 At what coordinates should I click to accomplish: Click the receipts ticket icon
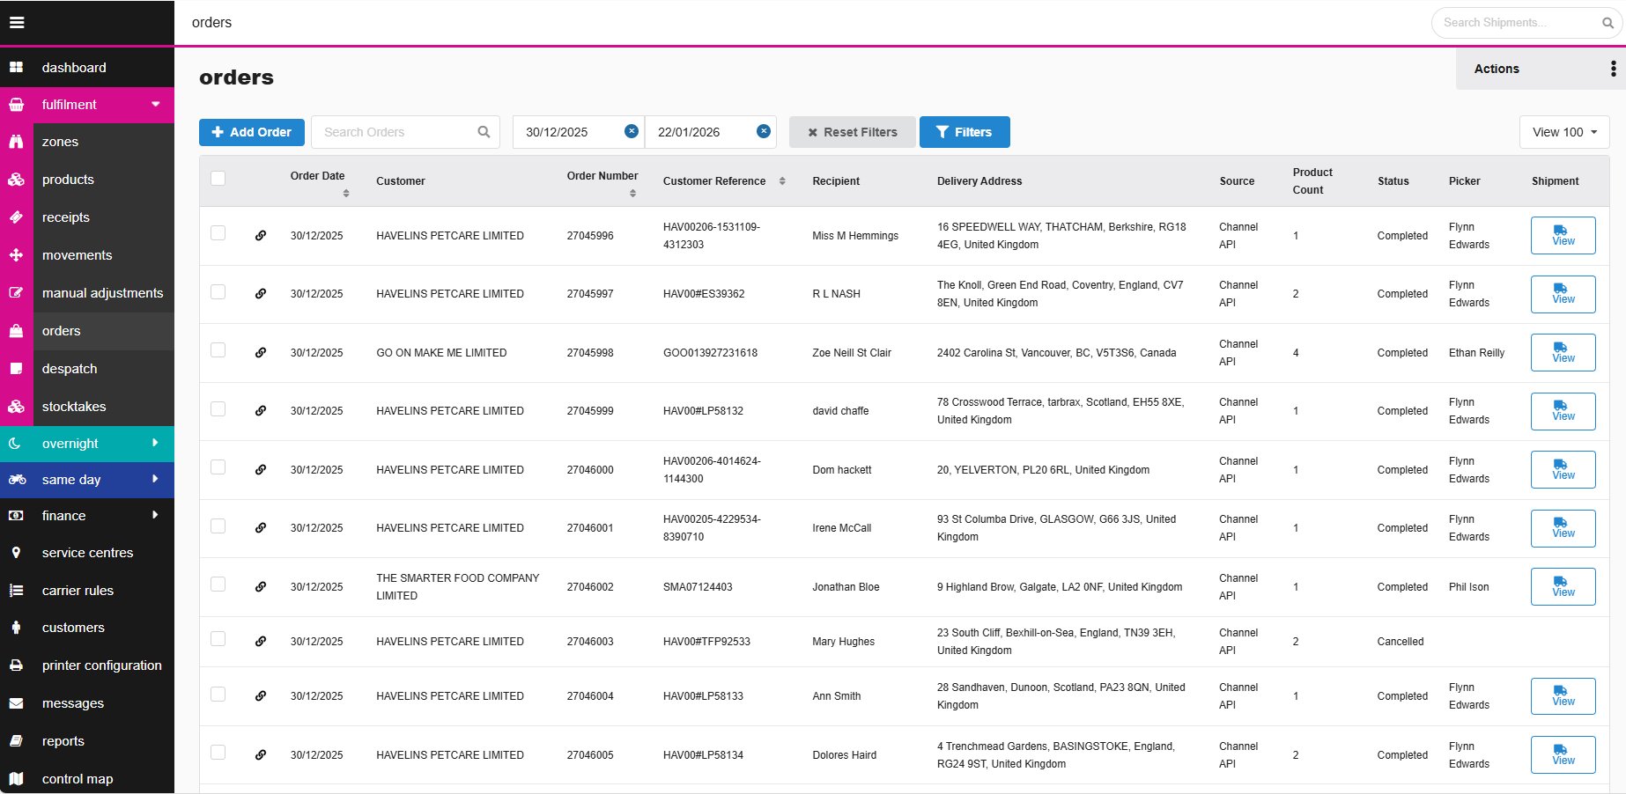(x=16, y=217)
